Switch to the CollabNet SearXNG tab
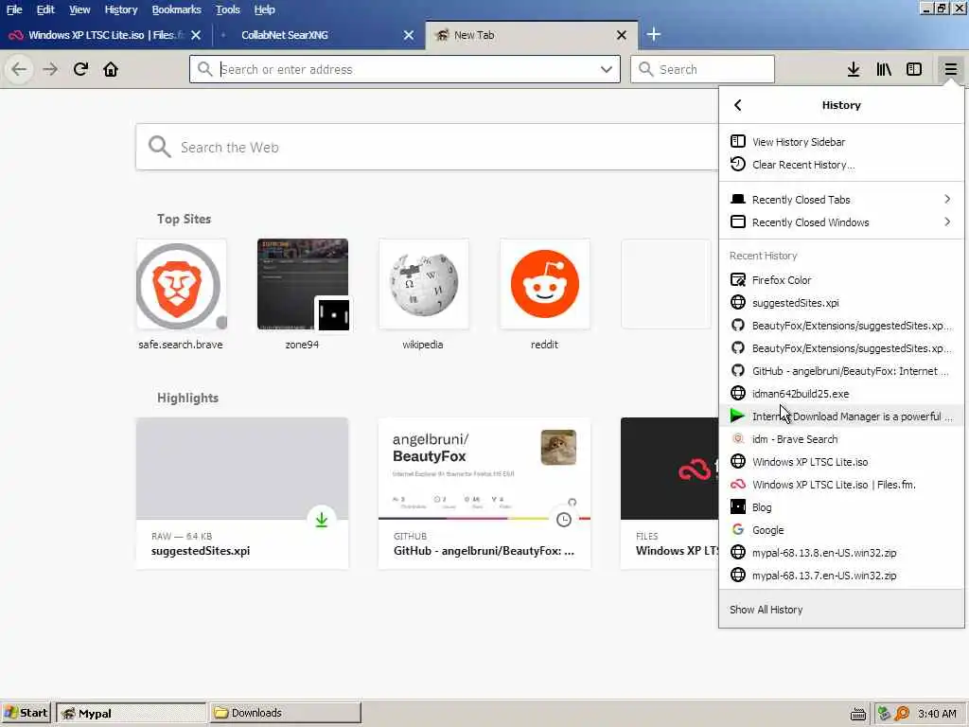969x727 pixels. click(320, 35)
